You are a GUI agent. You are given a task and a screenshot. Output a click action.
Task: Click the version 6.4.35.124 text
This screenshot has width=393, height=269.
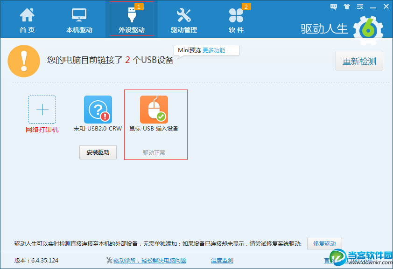point(36,261)
